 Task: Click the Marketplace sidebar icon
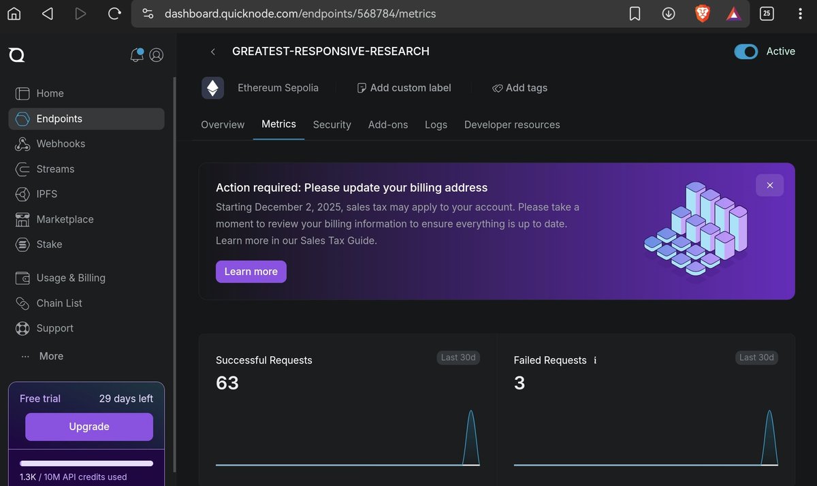[22, 219]
